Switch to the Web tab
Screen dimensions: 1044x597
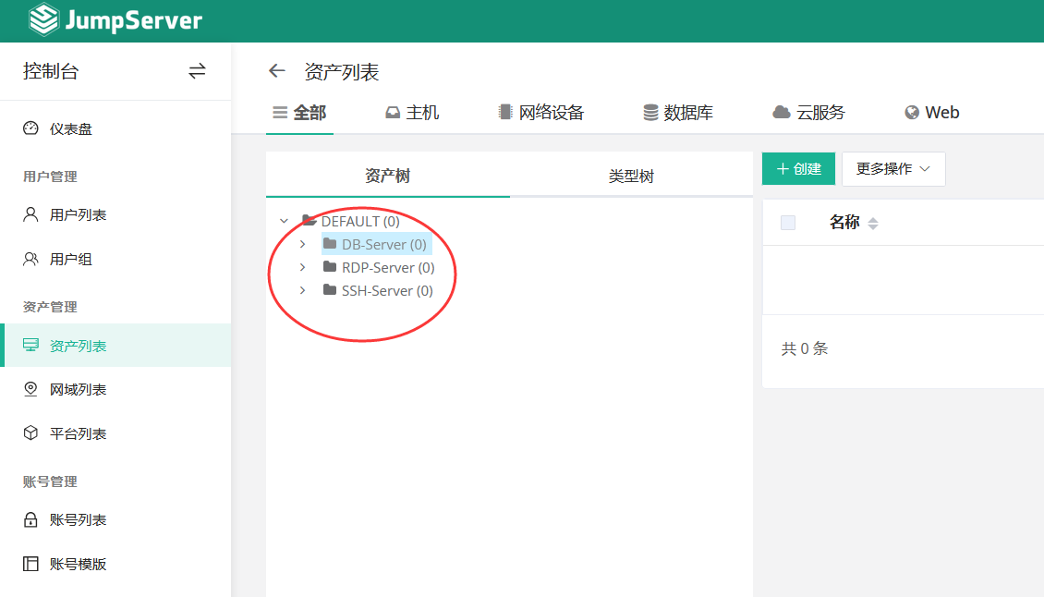pyautogui.click(x=931, y=113)
